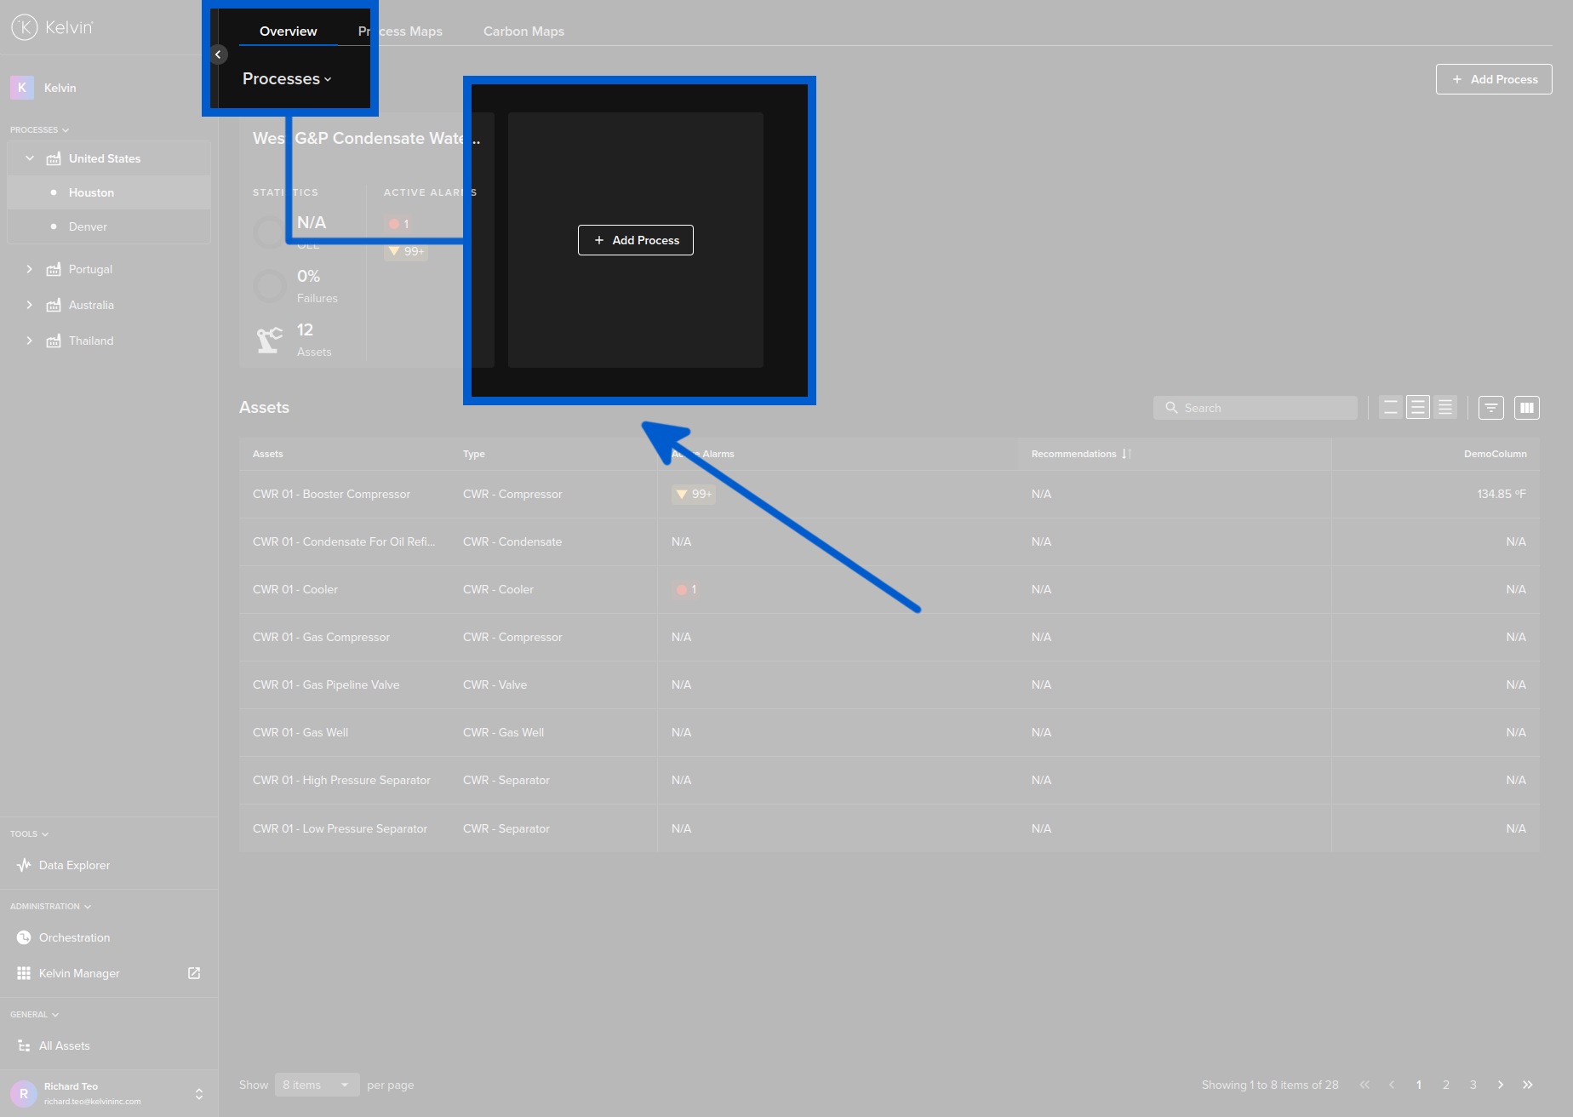1573x1117 pixels.
Task: Click inside the assets Search field
Action: (1255, 407)
